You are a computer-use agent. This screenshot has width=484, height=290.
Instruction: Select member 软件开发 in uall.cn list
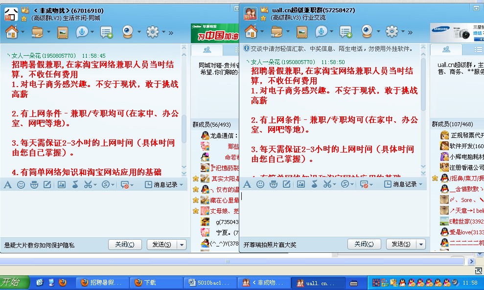(x=461, y=146)
